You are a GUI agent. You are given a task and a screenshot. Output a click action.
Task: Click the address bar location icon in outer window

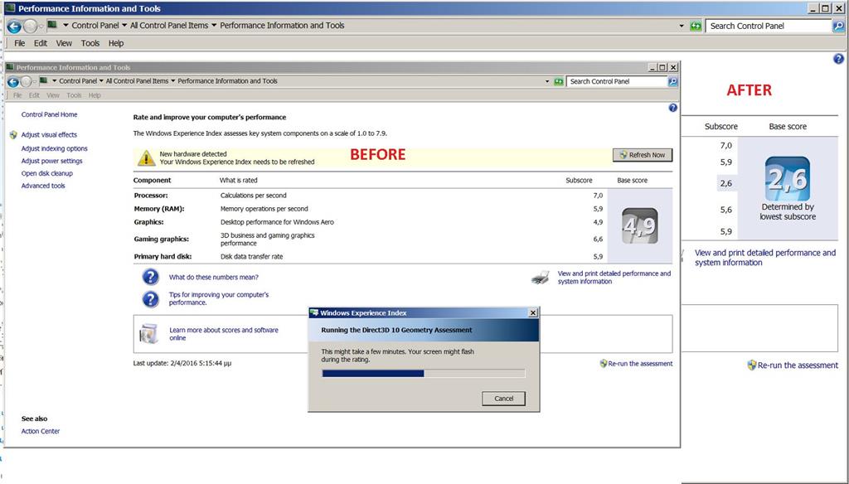pos(52,25)
